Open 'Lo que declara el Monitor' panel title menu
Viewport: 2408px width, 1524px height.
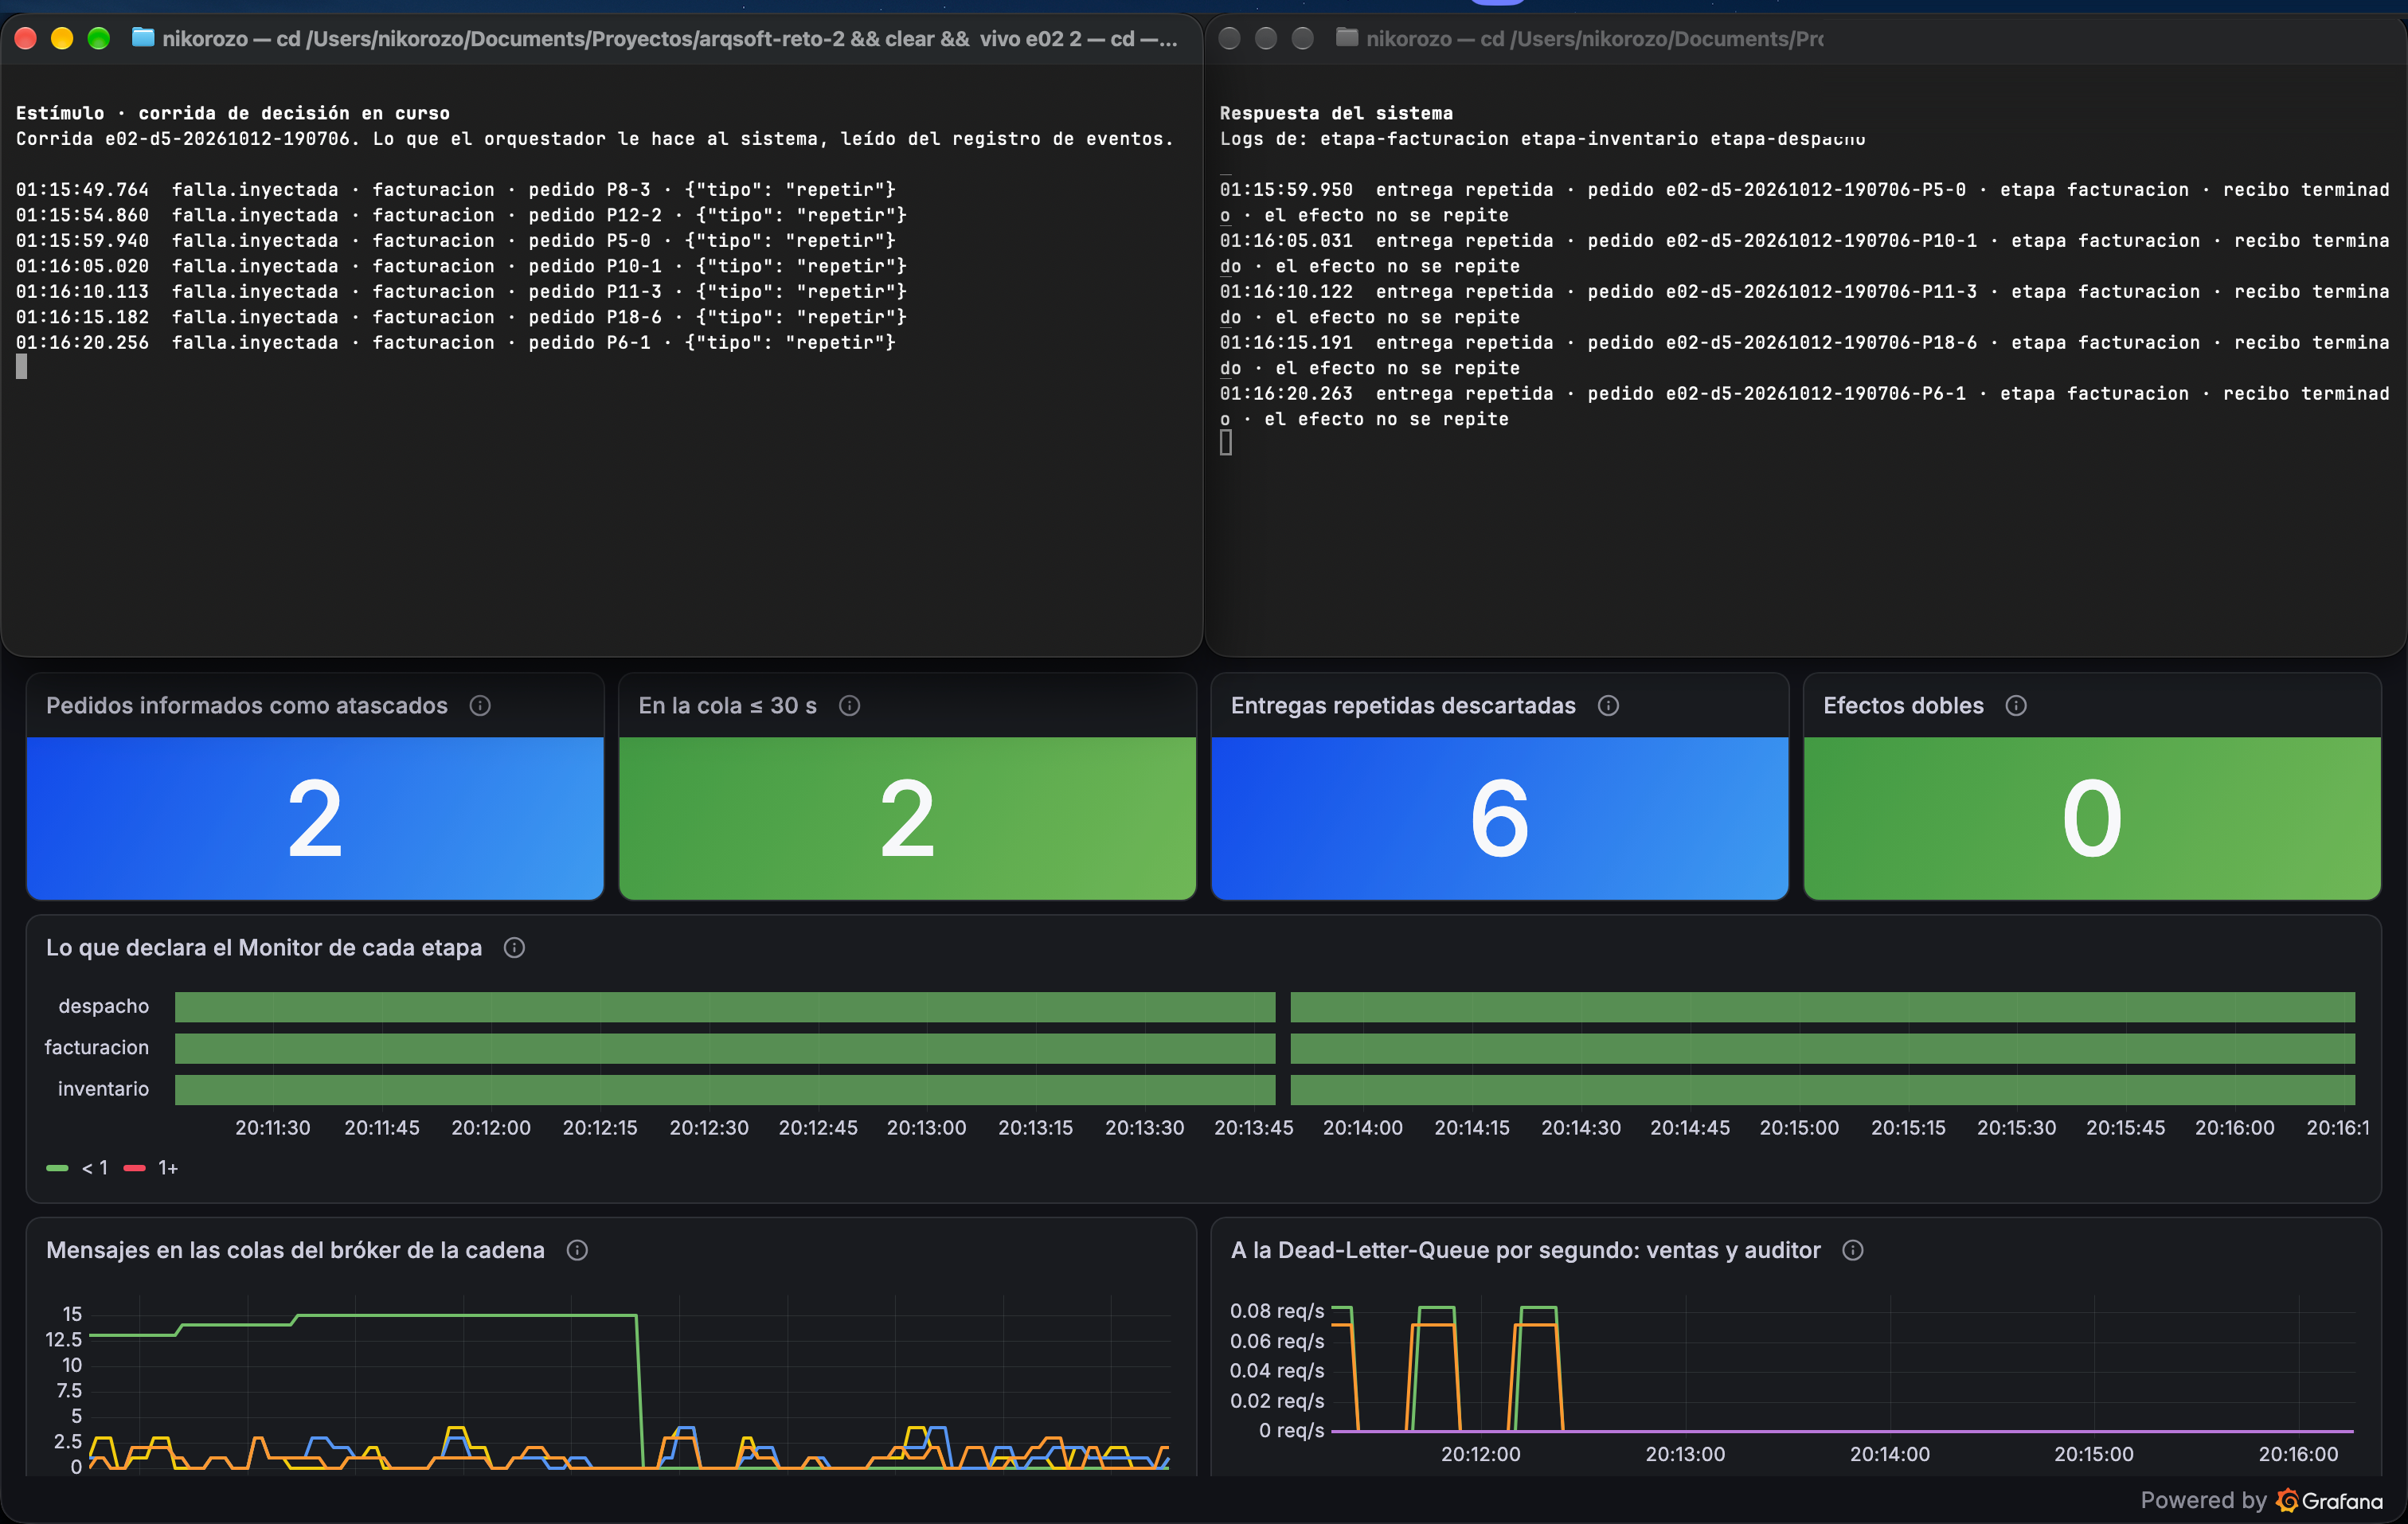(x=264, y=948)
